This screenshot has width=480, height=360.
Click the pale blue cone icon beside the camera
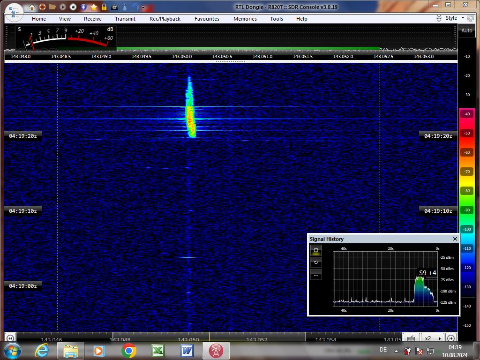pyautogui.click(x=125, y=7)
